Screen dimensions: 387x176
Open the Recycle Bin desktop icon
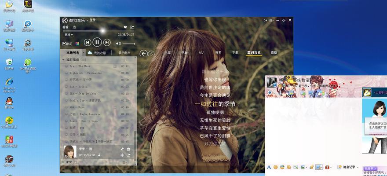[x=9, y=64]
